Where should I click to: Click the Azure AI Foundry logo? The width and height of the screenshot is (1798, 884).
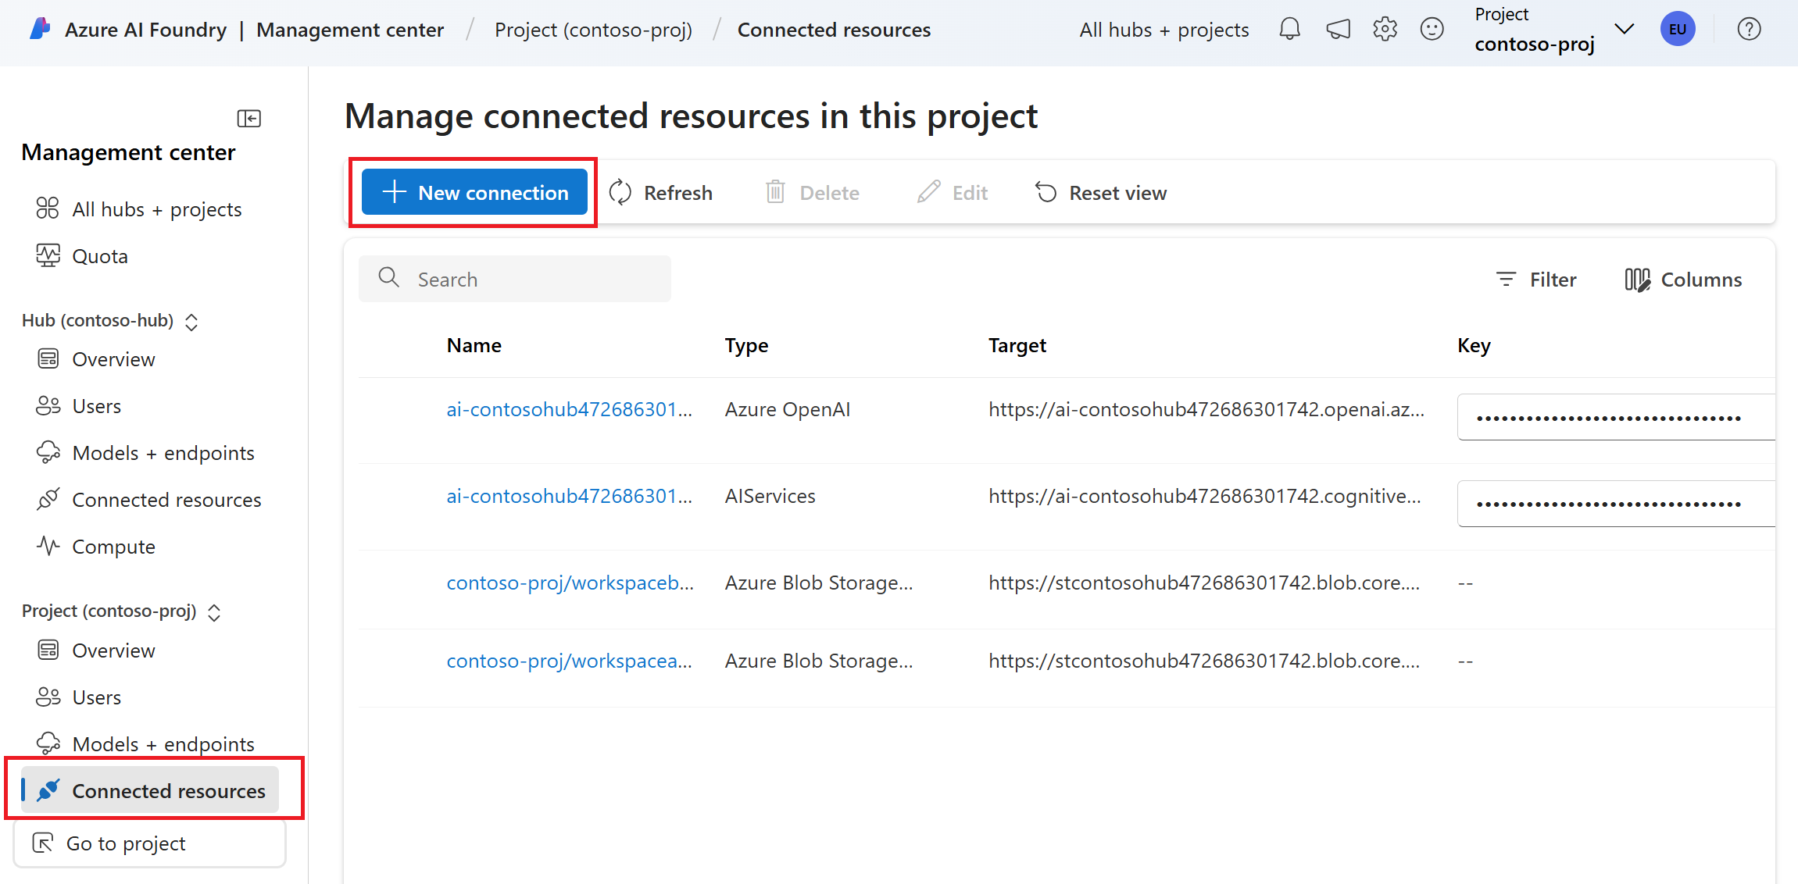coord(41,30)
